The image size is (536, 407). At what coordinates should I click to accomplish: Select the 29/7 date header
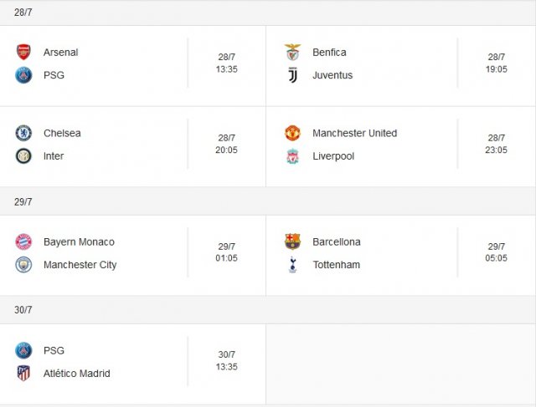pyautogui.click(x=23, y=202)
